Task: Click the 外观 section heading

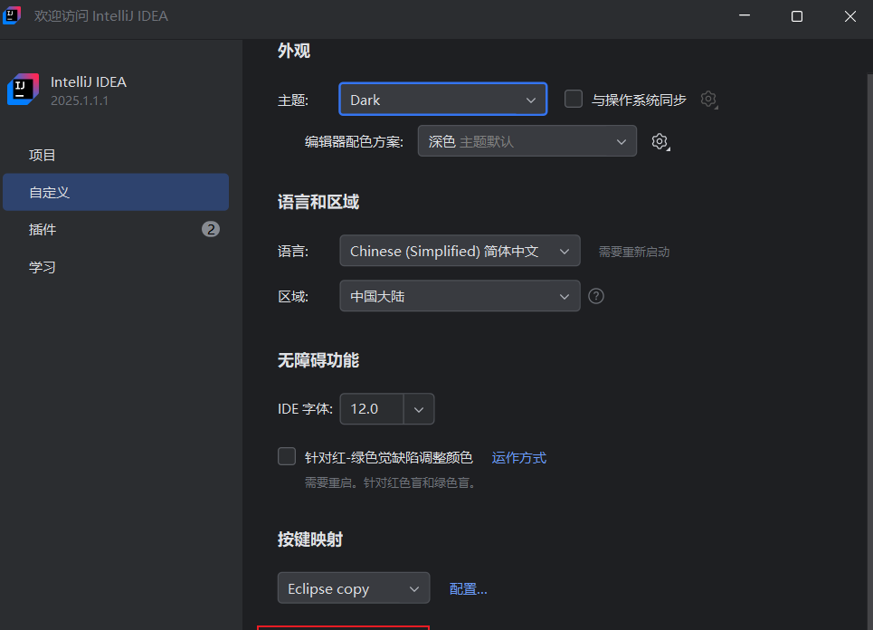Action: click(x=294, y=52)
